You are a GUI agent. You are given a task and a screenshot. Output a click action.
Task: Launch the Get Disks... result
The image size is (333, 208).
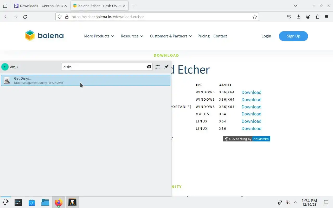coord(86,80)
